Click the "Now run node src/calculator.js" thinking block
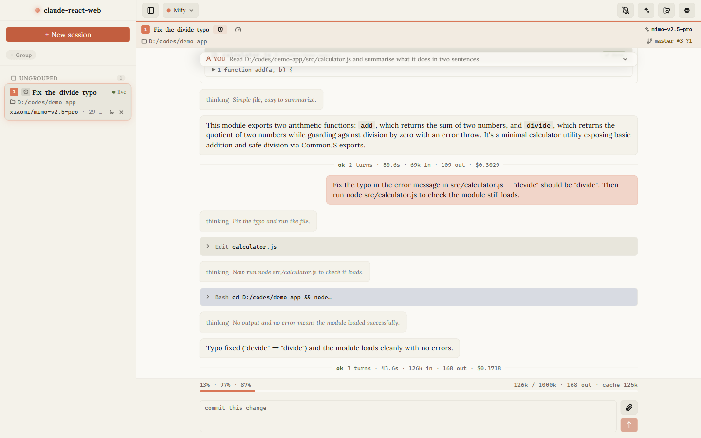 point(285,272)
